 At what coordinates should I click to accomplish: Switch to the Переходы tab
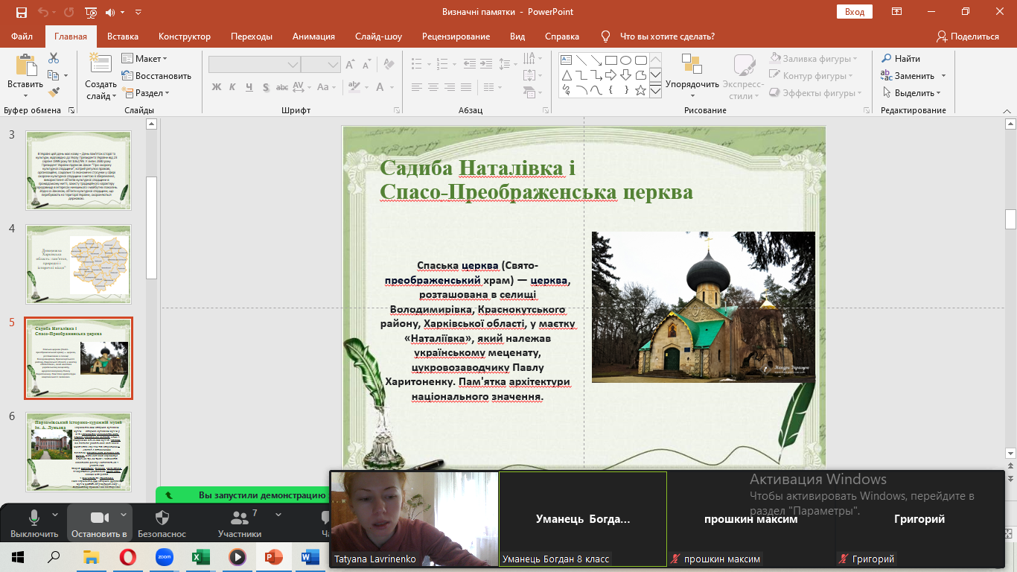coord(252,36)
